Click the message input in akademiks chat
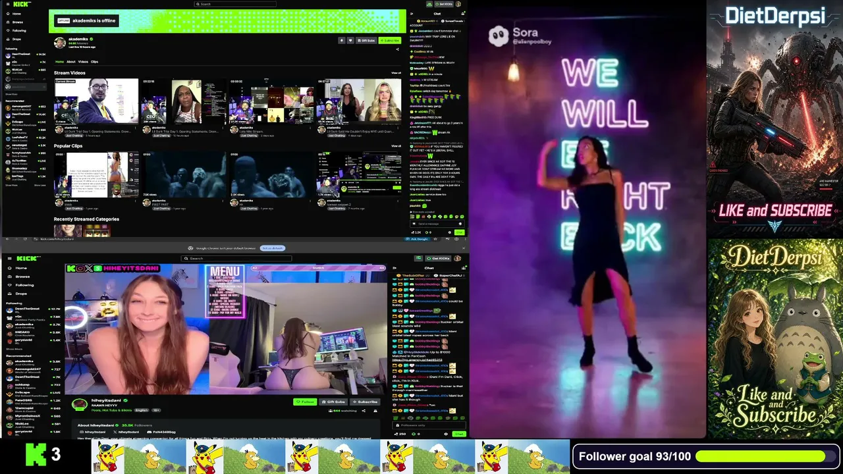Viewport: 843px width, 474px height. click(436, 224)
